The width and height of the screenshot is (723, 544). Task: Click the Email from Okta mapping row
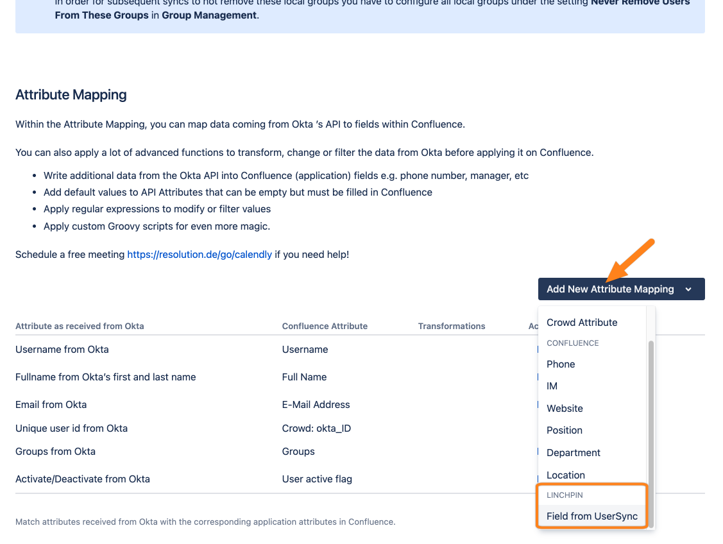(51, 405)
